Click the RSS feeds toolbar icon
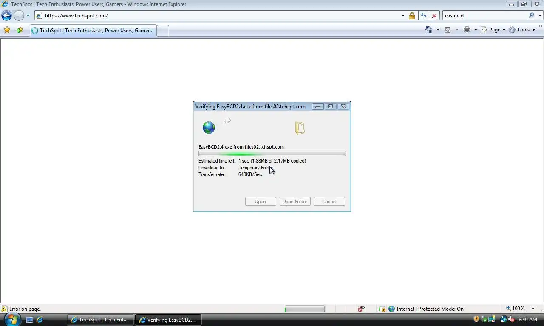The image size is (544, 326). pyautogui.click(x=448, y=30)
